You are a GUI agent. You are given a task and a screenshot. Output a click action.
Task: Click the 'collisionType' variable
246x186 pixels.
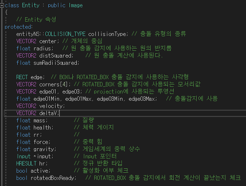click(x=107, y=34)
